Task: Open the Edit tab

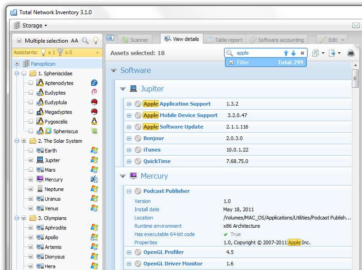Action: (332, 40)
